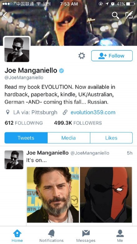Tap the @JoeManganiello handle in the tweet
This screenshot has height=244, width=137.
[x=90, y=153]
